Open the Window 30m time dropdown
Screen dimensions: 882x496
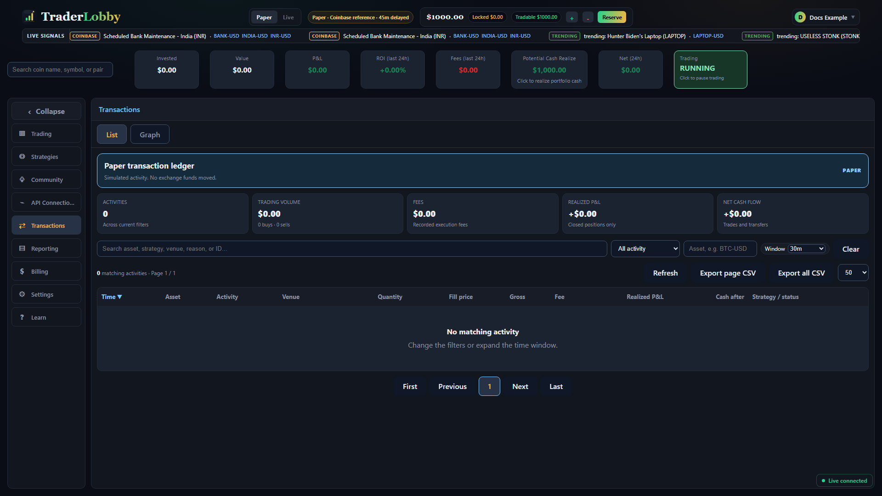807,248
